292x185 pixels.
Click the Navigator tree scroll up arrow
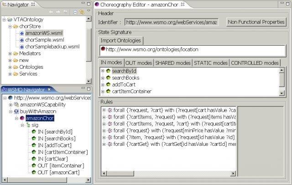point(89,19)
